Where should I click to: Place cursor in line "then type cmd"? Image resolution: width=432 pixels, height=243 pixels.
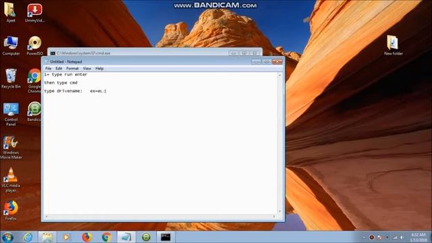(61, 83)
